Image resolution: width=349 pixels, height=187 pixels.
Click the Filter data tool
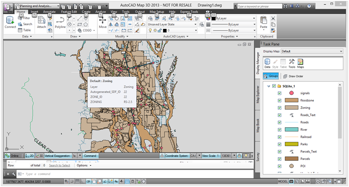[x=24, y=18]
